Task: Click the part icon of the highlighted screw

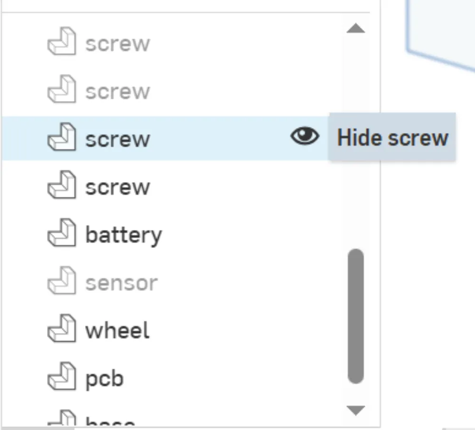Action: pos(61,139)
